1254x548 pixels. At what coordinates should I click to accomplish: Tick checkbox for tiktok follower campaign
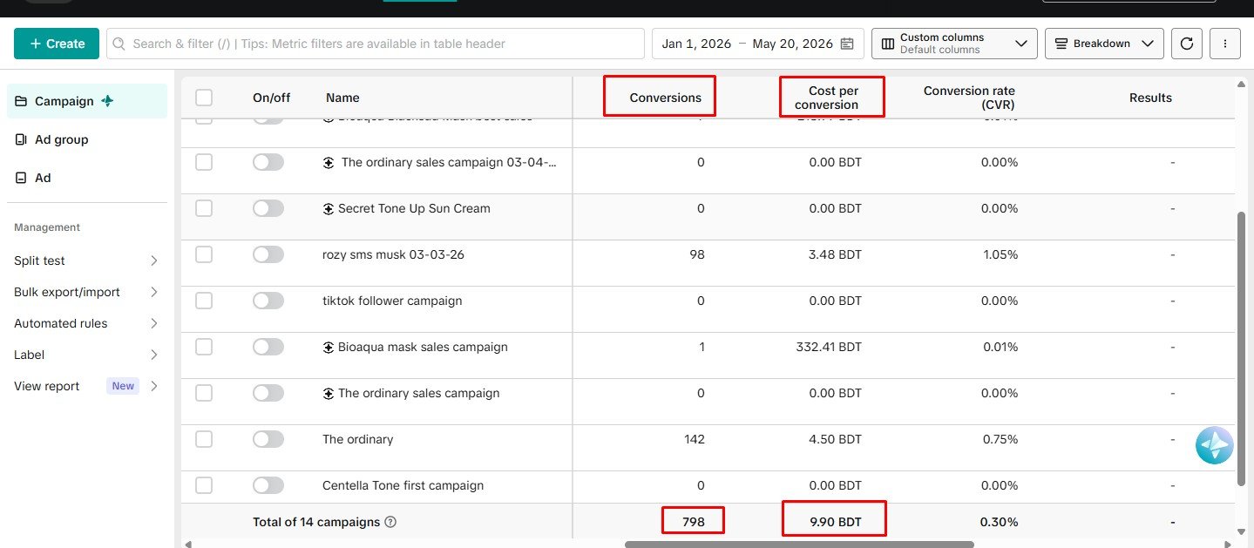pyautogui.click(x=204, y=301)
